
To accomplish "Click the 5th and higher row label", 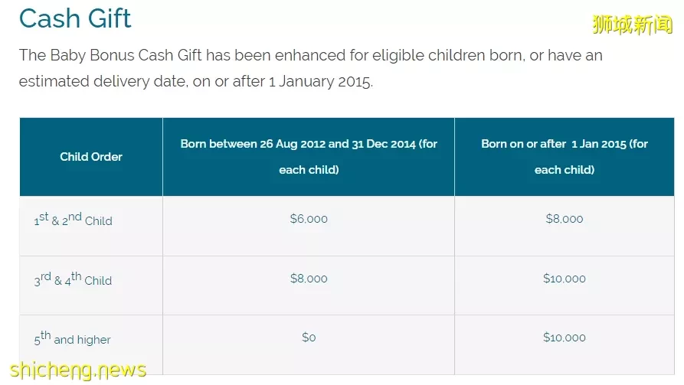I will point(73,338).
